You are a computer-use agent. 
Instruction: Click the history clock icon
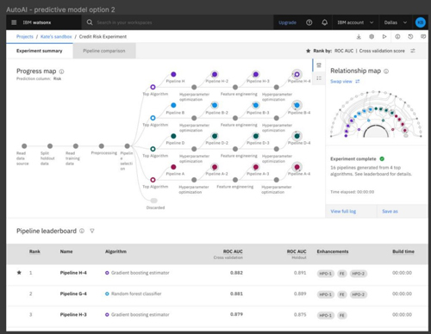[410, 37]
